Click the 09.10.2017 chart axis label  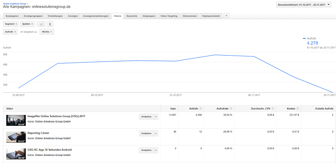(97, 95)
